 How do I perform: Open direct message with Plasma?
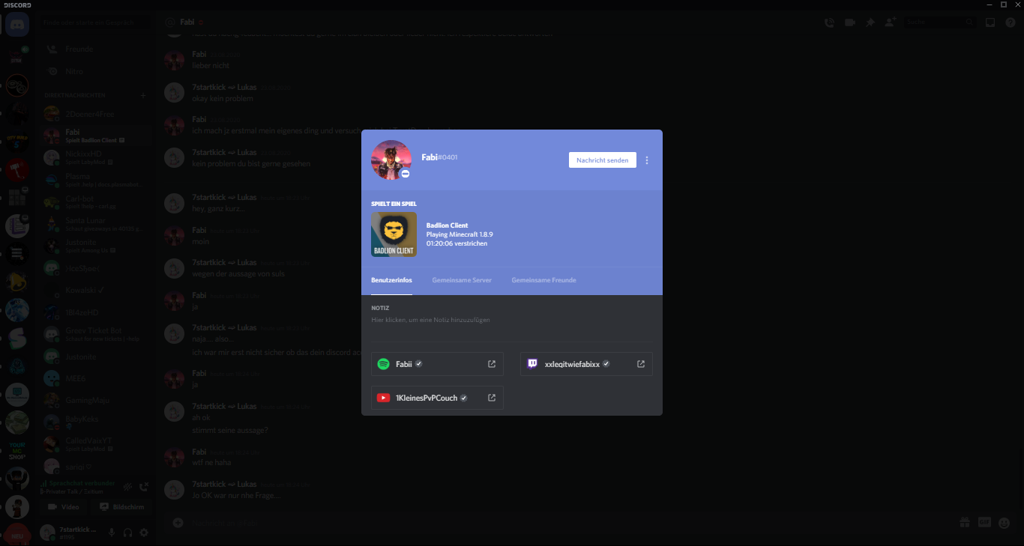click(97, 180)
